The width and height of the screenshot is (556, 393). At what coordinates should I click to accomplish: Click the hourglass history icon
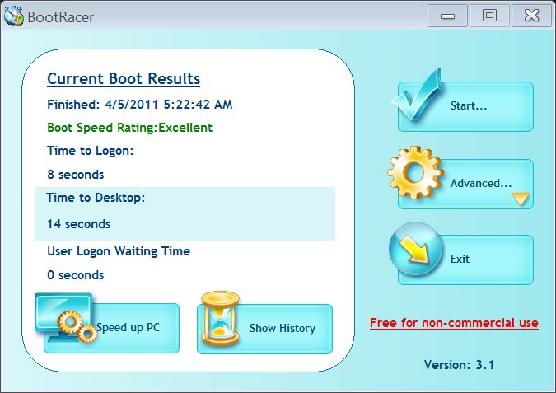point(220,318)
